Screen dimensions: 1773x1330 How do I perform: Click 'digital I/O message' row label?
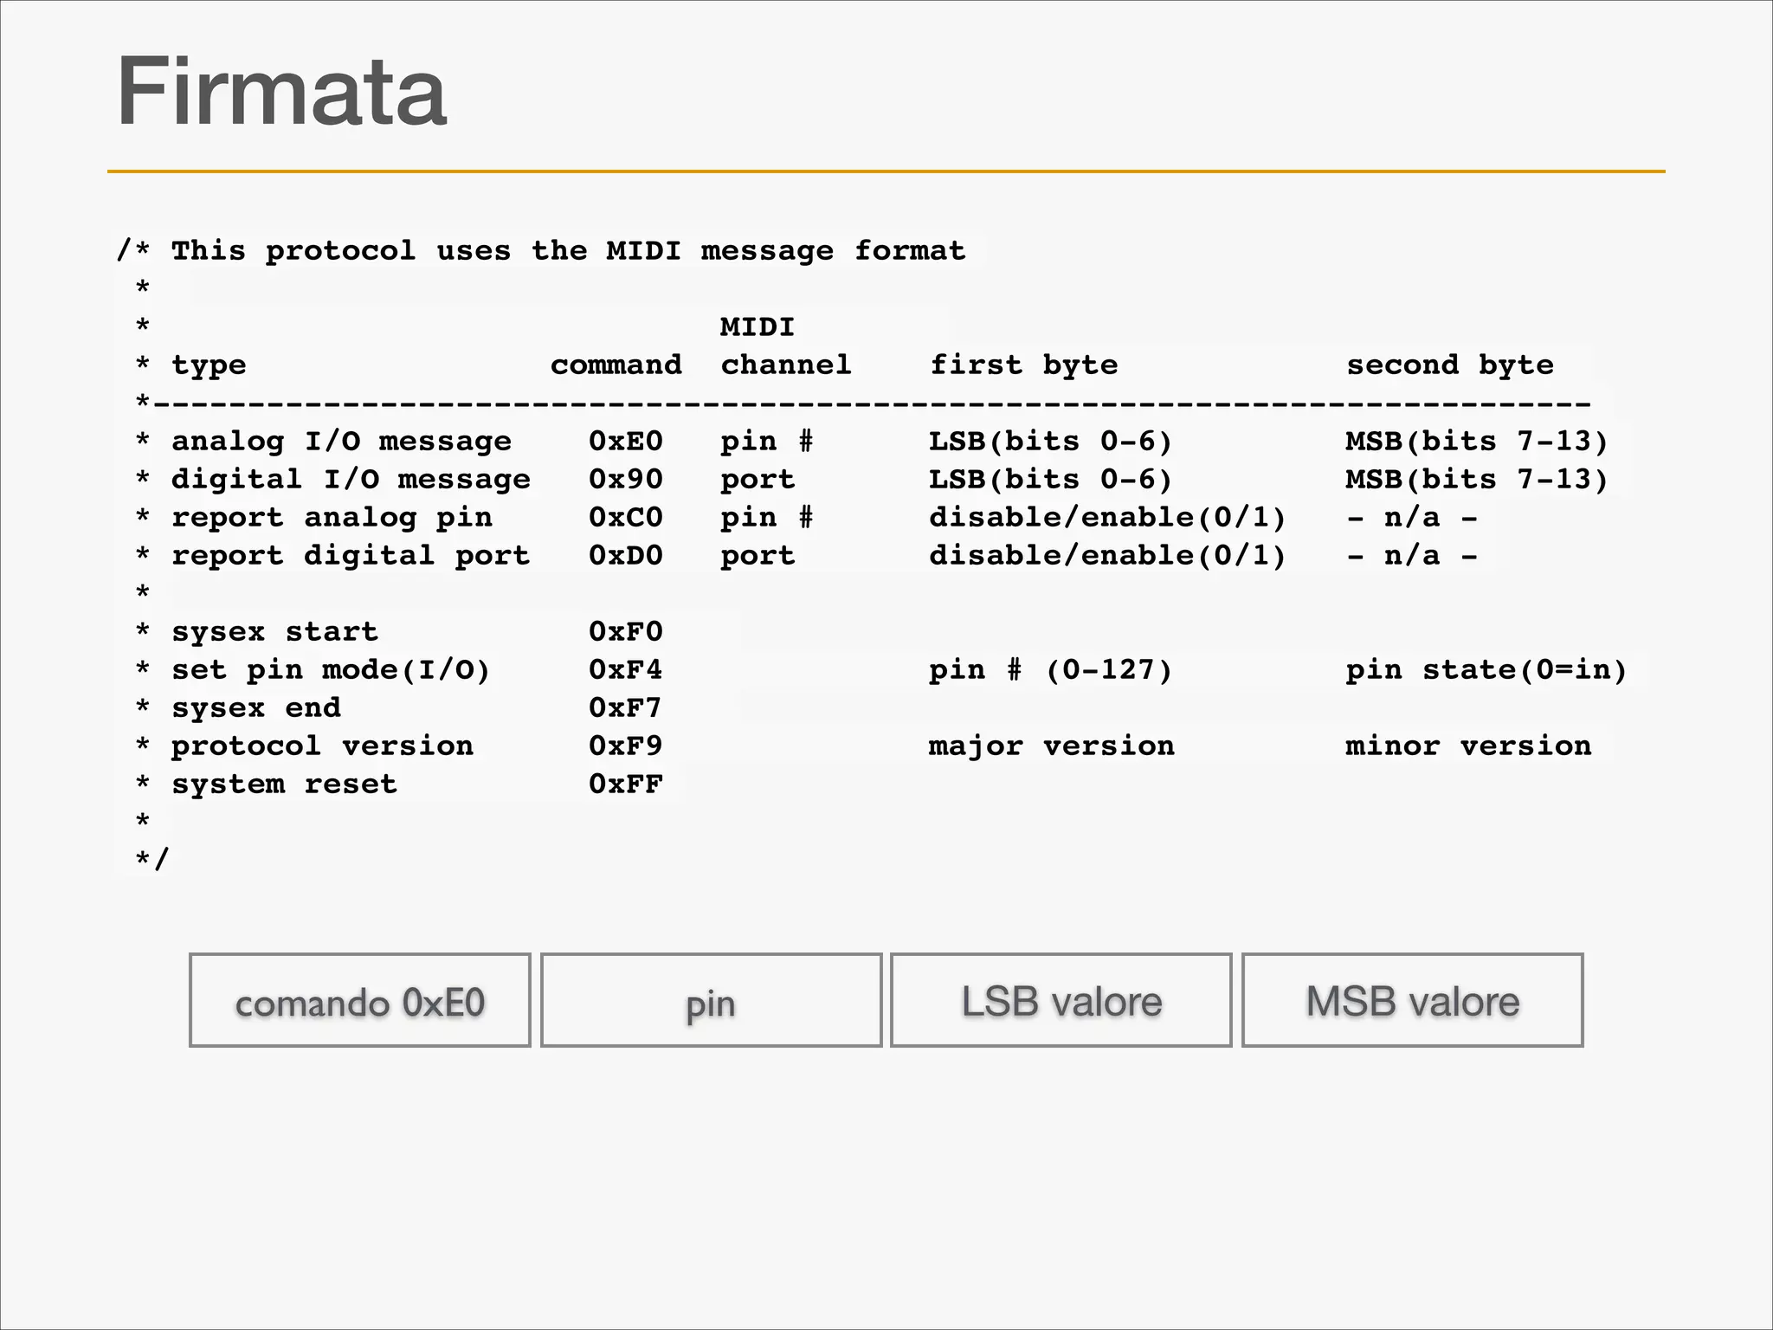351,480
